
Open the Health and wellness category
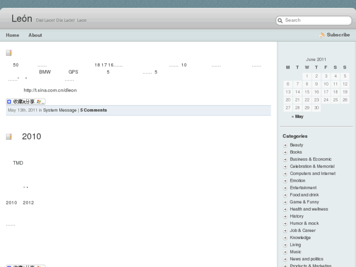click(309, 209)
